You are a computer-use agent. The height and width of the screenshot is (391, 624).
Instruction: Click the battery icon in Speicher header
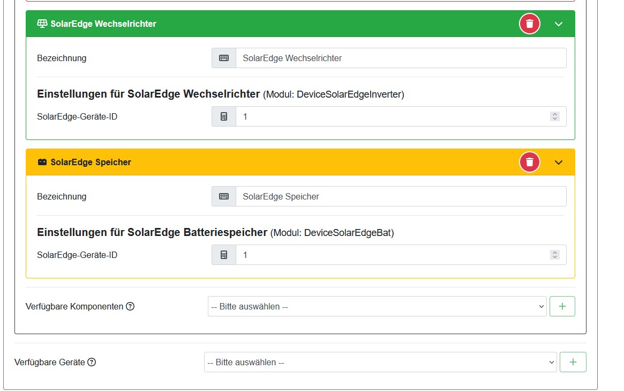[x=42, y=162]
